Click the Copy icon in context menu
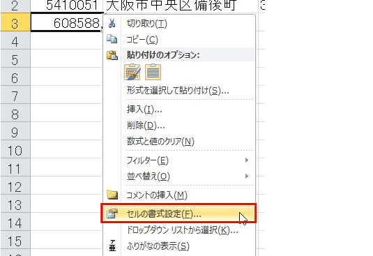The width and height of the screenshot is (373, 256). click(x=112, y=39)
